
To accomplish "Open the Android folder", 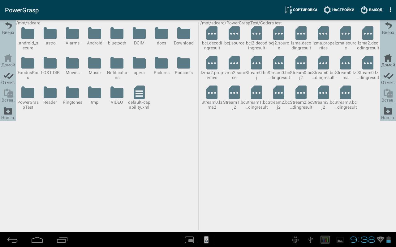I will (95, 36).
